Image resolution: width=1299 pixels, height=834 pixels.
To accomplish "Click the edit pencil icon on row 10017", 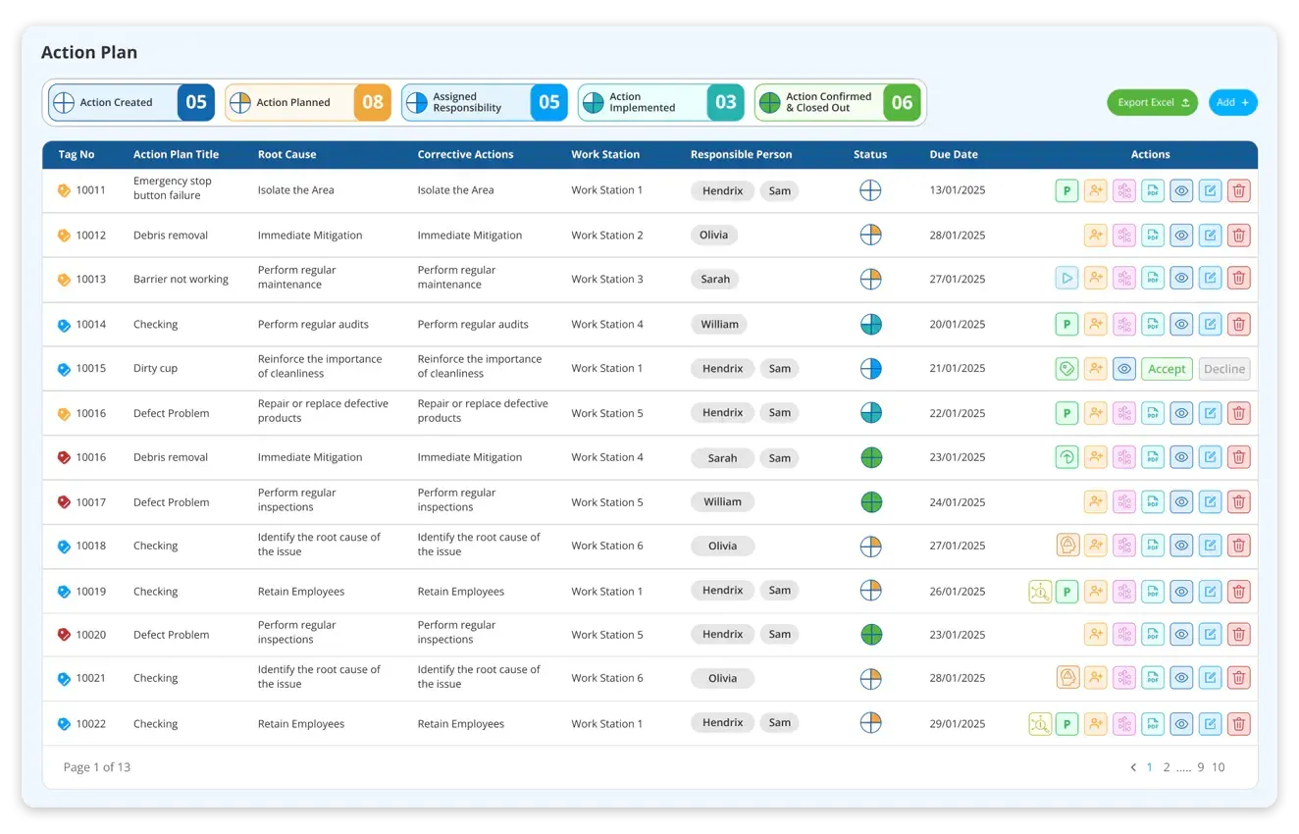I will (1210, 501).
